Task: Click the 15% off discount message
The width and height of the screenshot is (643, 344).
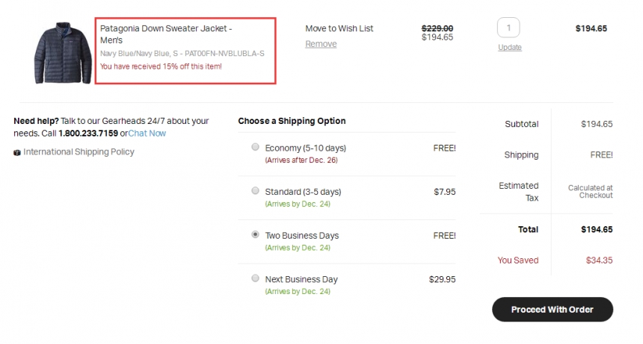Action: tap(161, 66)
